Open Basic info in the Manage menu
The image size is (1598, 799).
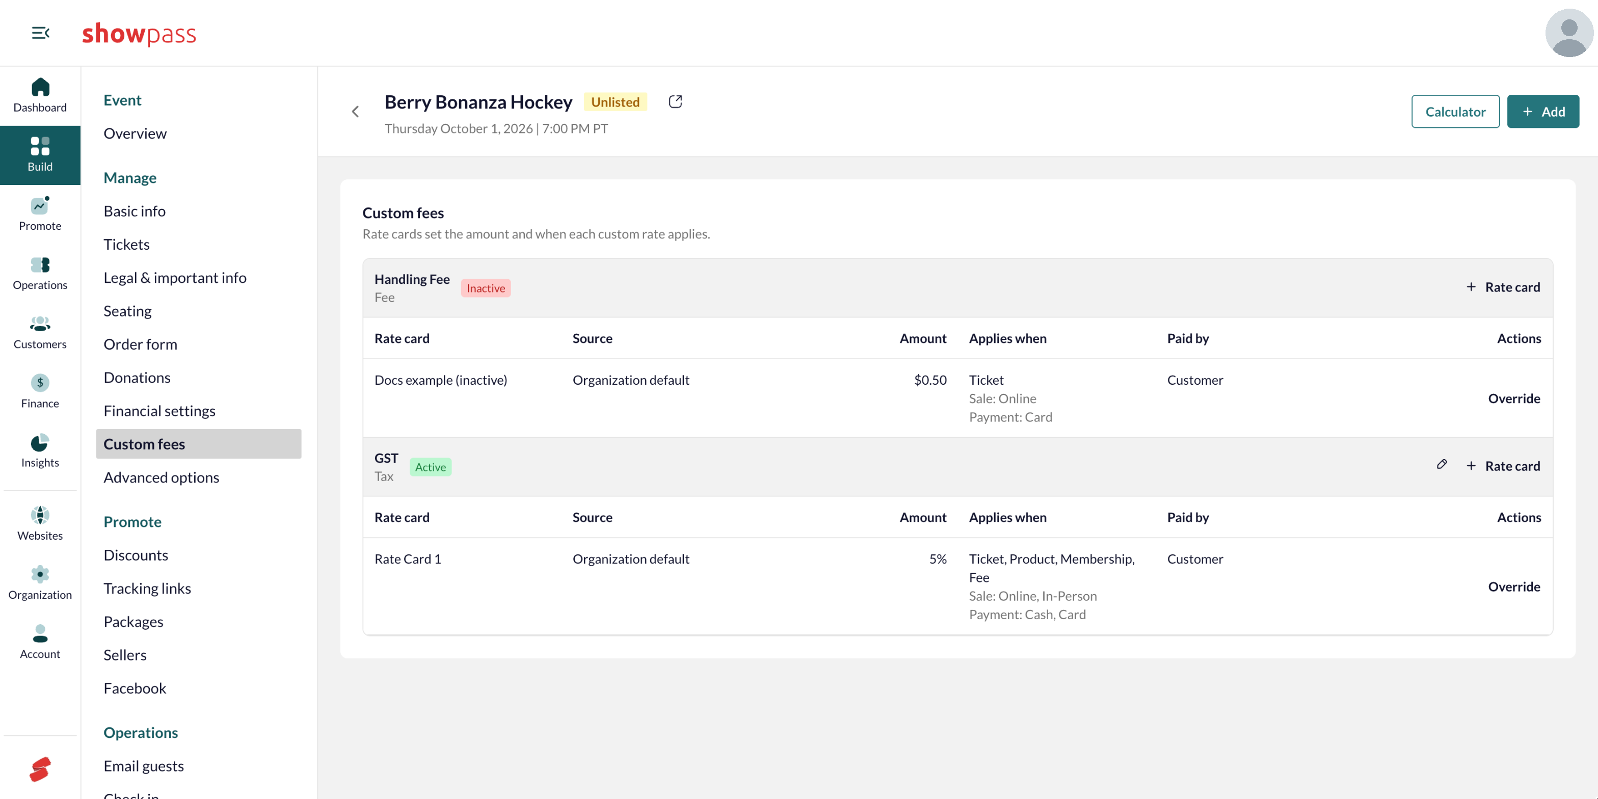[x=135, y=211]
